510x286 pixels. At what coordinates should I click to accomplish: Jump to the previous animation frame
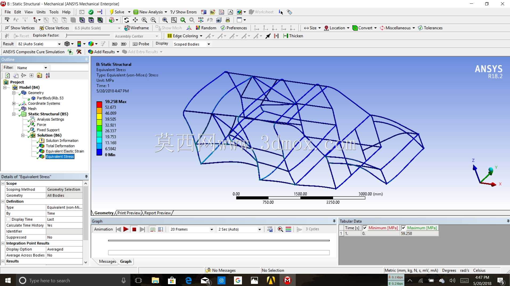[118, 229]
